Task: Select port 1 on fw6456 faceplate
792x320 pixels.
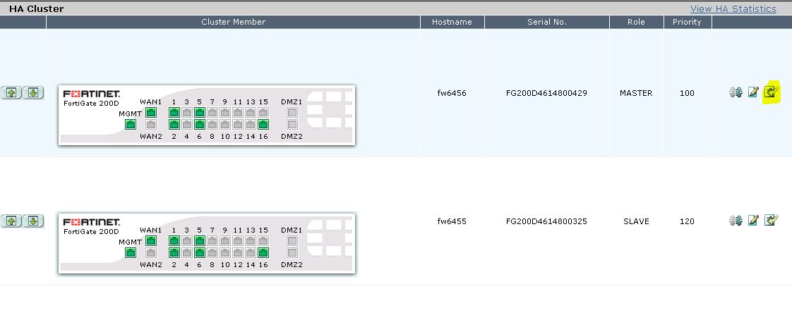Action: tap(174, 112)
